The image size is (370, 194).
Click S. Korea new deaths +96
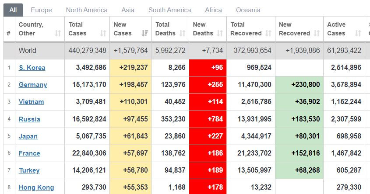click(x=217, y=68)
